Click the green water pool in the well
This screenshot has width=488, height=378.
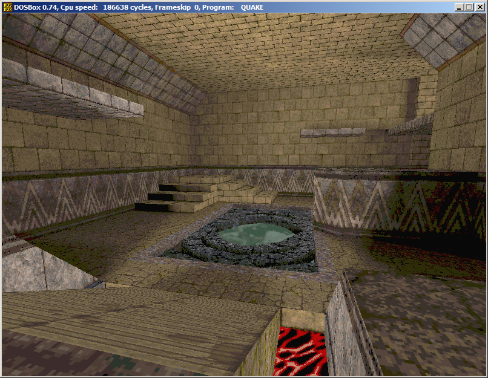(x=254, y=233)
